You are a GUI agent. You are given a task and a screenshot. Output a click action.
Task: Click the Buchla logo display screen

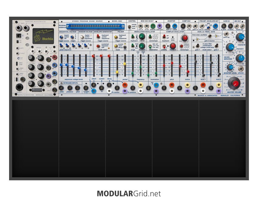pyautogui.click(x=43, y=36)
